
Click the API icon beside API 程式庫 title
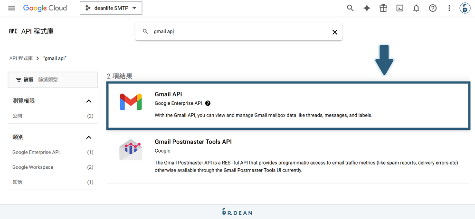coord(13,31)
